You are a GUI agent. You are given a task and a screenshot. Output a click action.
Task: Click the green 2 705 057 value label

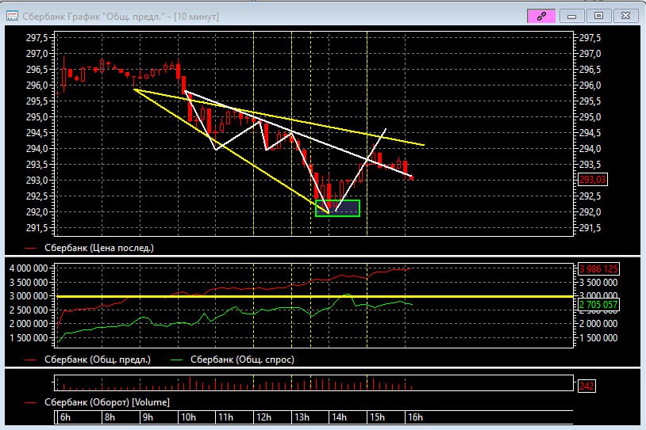click(596, 304)
